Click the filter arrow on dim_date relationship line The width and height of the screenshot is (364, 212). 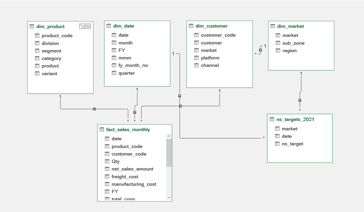click(x=135, y=112)
